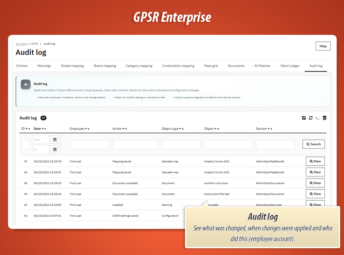The height and width of the screenshot is (255, 344).
Task: Click 'Export supports regulatory evidence' chip
Action: 206,98
